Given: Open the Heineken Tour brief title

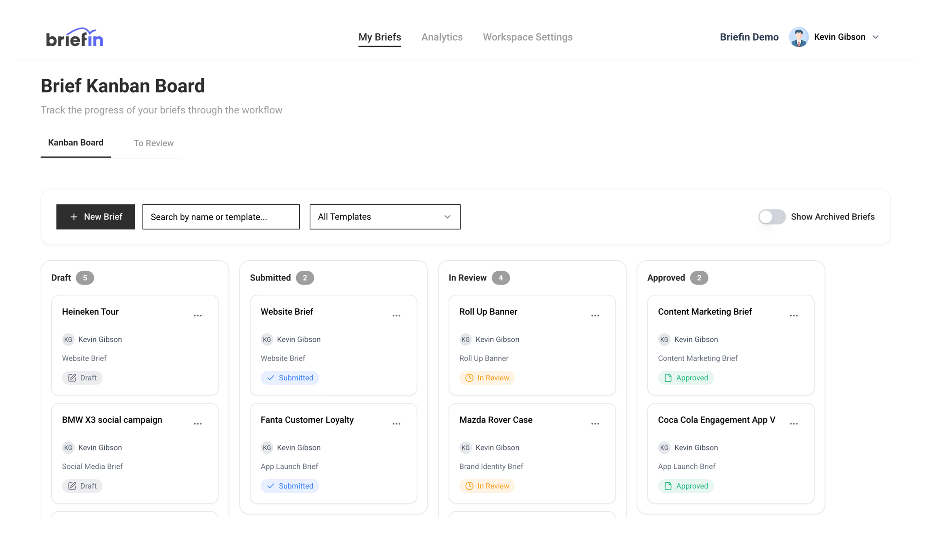Looking at the screenshot, I should coord(90,312).
